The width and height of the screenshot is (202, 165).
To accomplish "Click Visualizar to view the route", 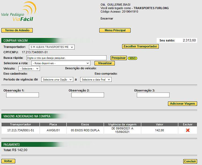I will [105, 63].
